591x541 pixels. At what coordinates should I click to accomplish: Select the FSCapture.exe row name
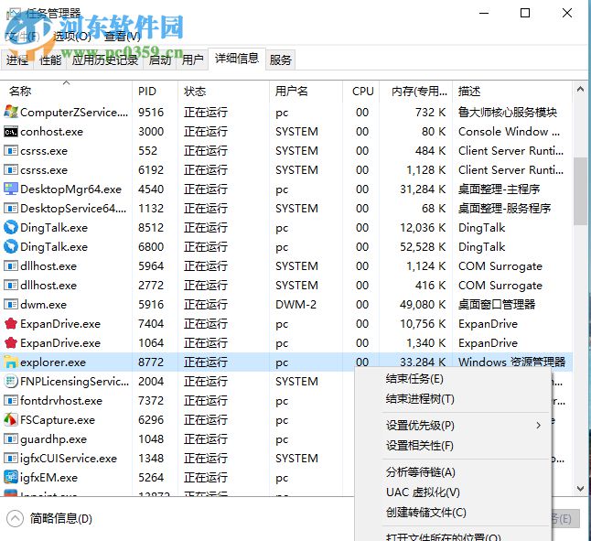click(58, 419)
